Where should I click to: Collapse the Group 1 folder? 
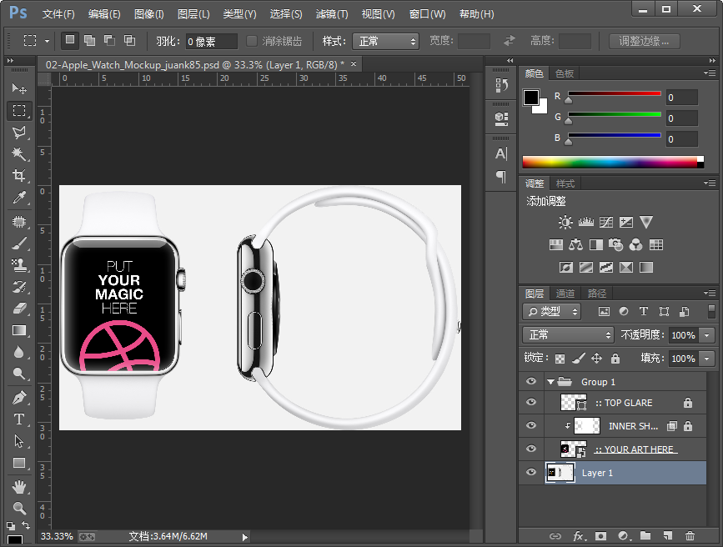[550, 382]
